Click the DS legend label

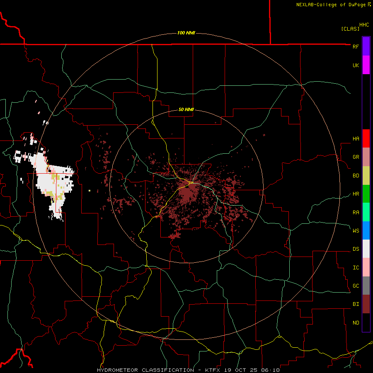click(356, 249)
